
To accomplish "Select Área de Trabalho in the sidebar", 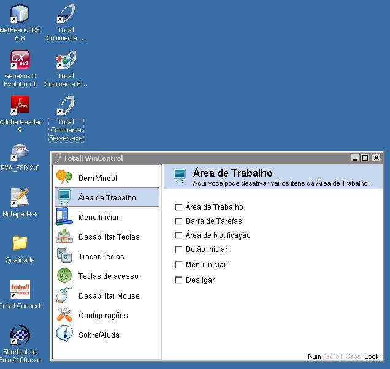I will click(x=107, y=197).
